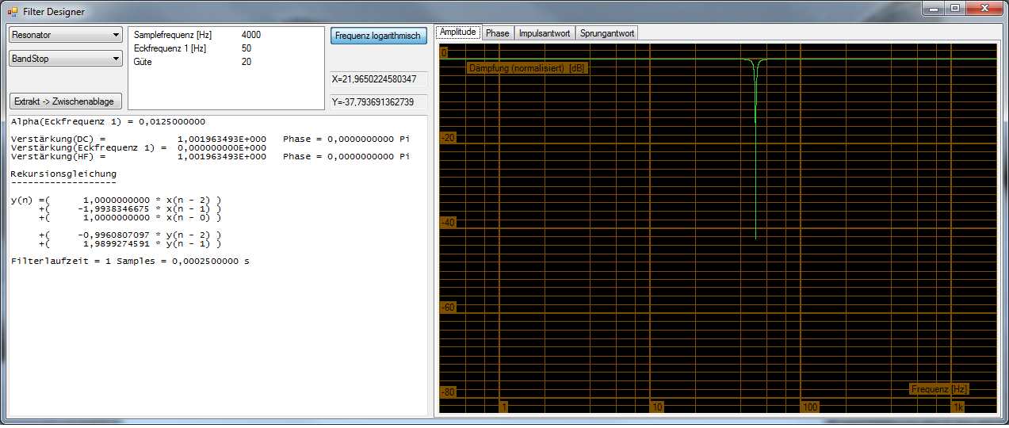Expand the BandStop filter mode dropdown
The image size is (1009, 428).
pyautogui.click(x=65, y=59)
